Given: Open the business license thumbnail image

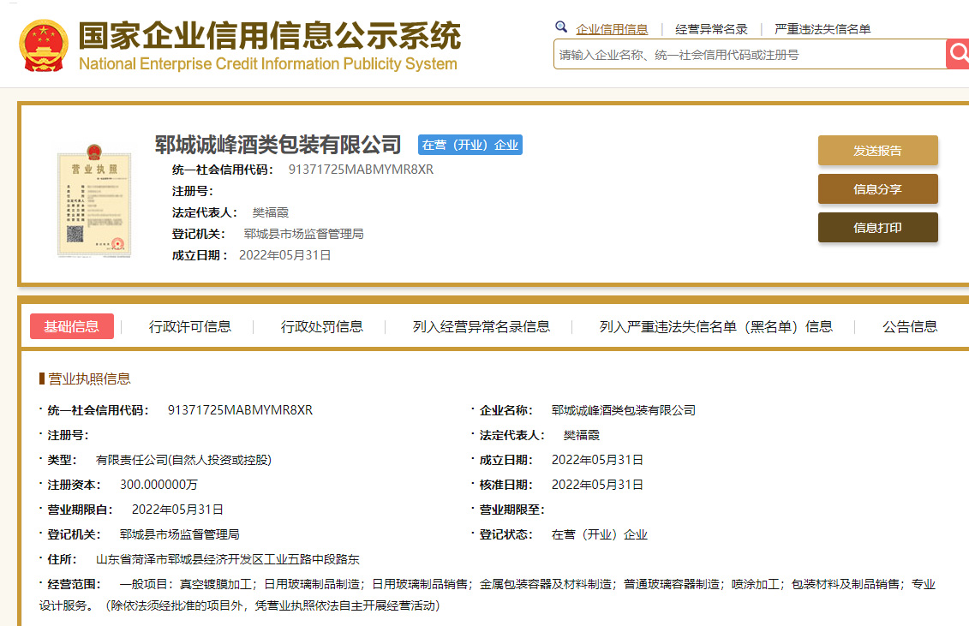Looking at the screenshot, I should 94,201.
